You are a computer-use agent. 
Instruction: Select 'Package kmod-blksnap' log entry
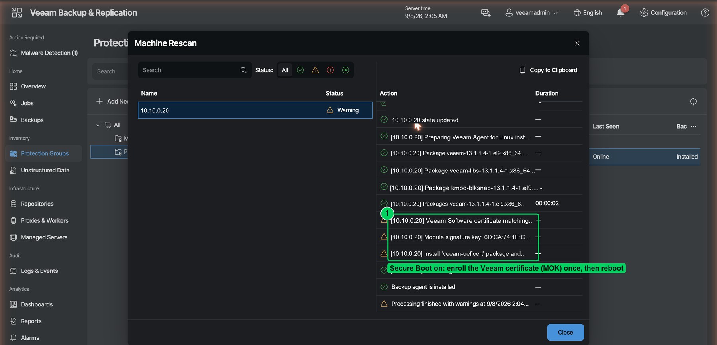480,187
